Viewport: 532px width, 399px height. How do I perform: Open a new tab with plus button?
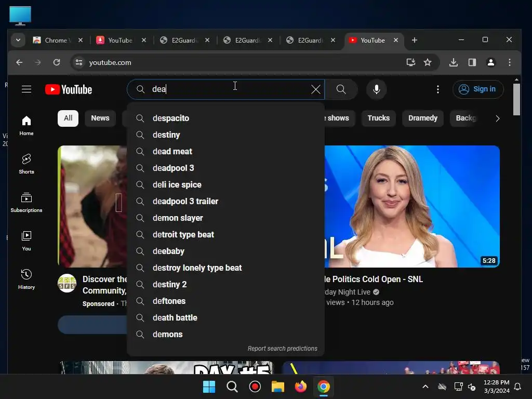[414, 40]
